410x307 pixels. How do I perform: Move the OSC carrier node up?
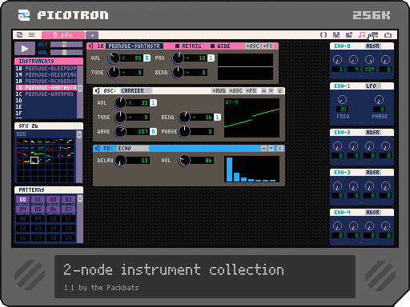tap(263, 91)
